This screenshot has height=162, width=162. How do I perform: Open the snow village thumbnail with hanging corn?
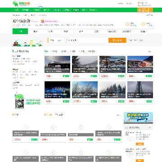click(x=112, y=64)
